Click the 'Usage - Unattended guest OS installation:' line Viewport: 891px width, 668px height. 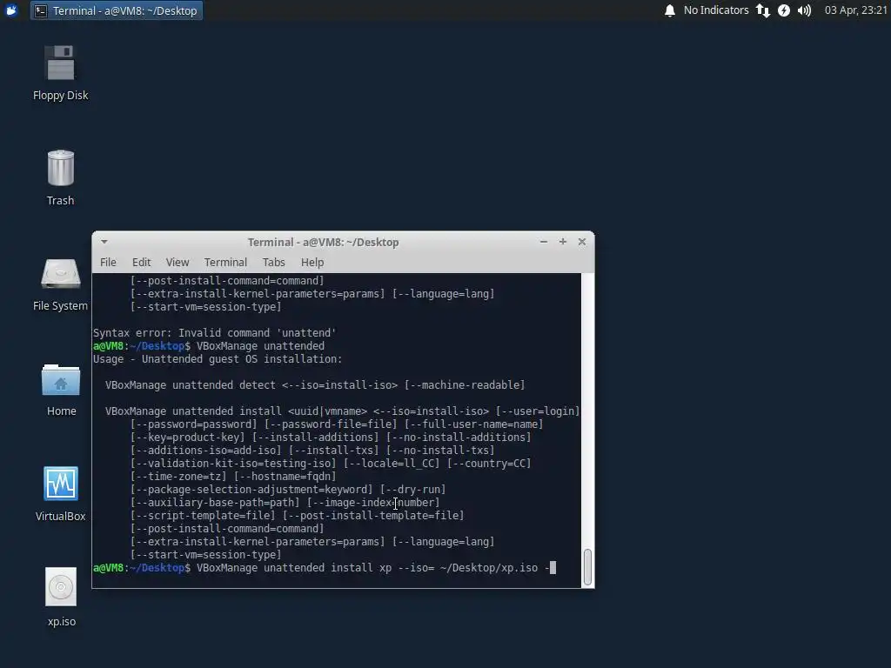tap(218, 359)
